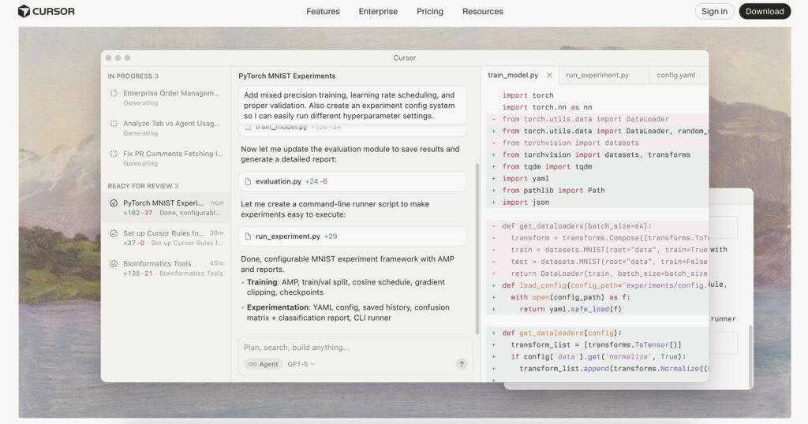Click the spinner icon for Fix PR Comments
This screenshot has width=808, height=424.
pos(114,154)
